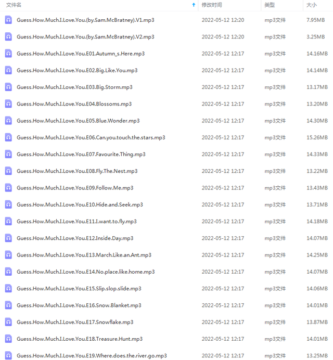This screenshot has height=360, width=333.
Task: Click the audio icon of E19.Where.does.the.river.go.mp3
Action: [x=8, y=355]
